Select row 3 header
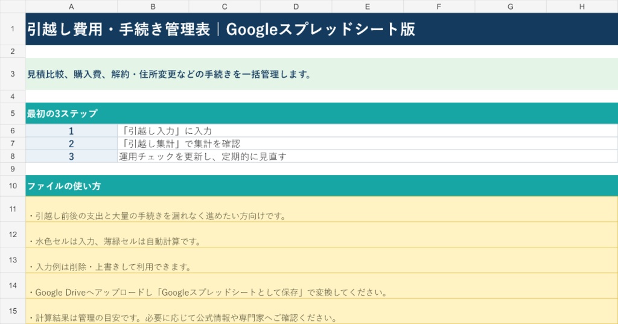Viewport: 618px width, 324px height. coord(13,74)
